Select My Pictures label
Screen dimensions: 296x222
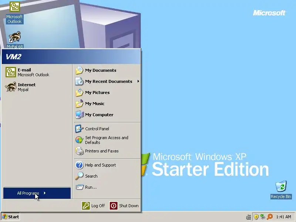[97, 92]
